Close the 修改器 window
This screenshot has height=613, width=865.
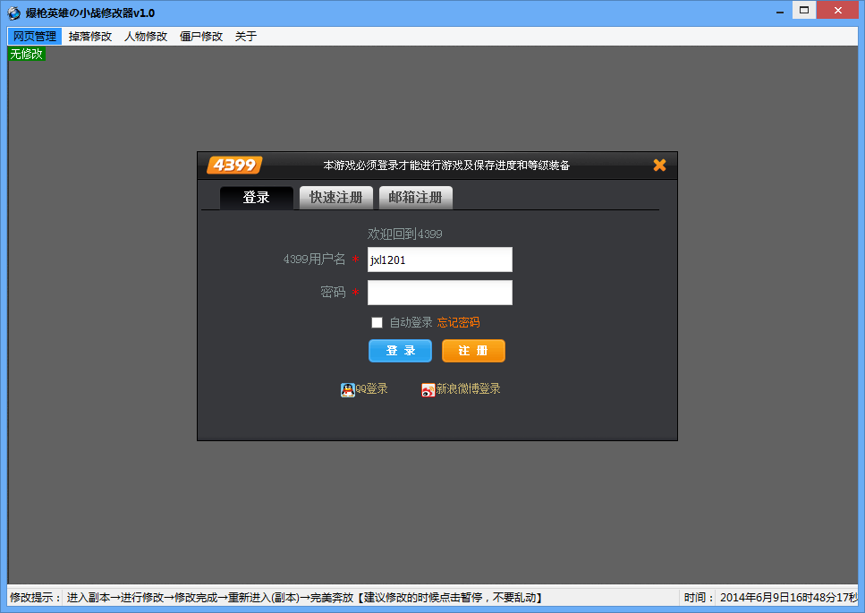click(837, 10)
